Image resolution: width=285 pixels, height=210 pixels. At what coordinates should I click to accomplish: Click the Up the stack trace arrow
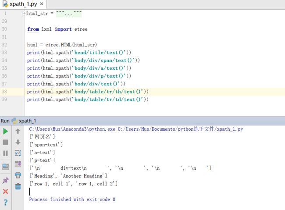point(18,131)
